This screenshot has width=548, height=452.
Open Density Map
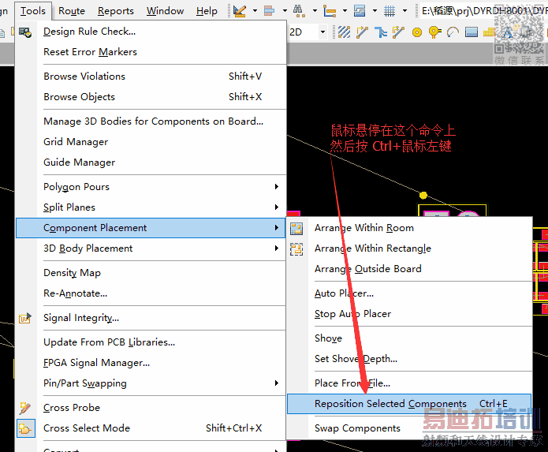[151, 273]
